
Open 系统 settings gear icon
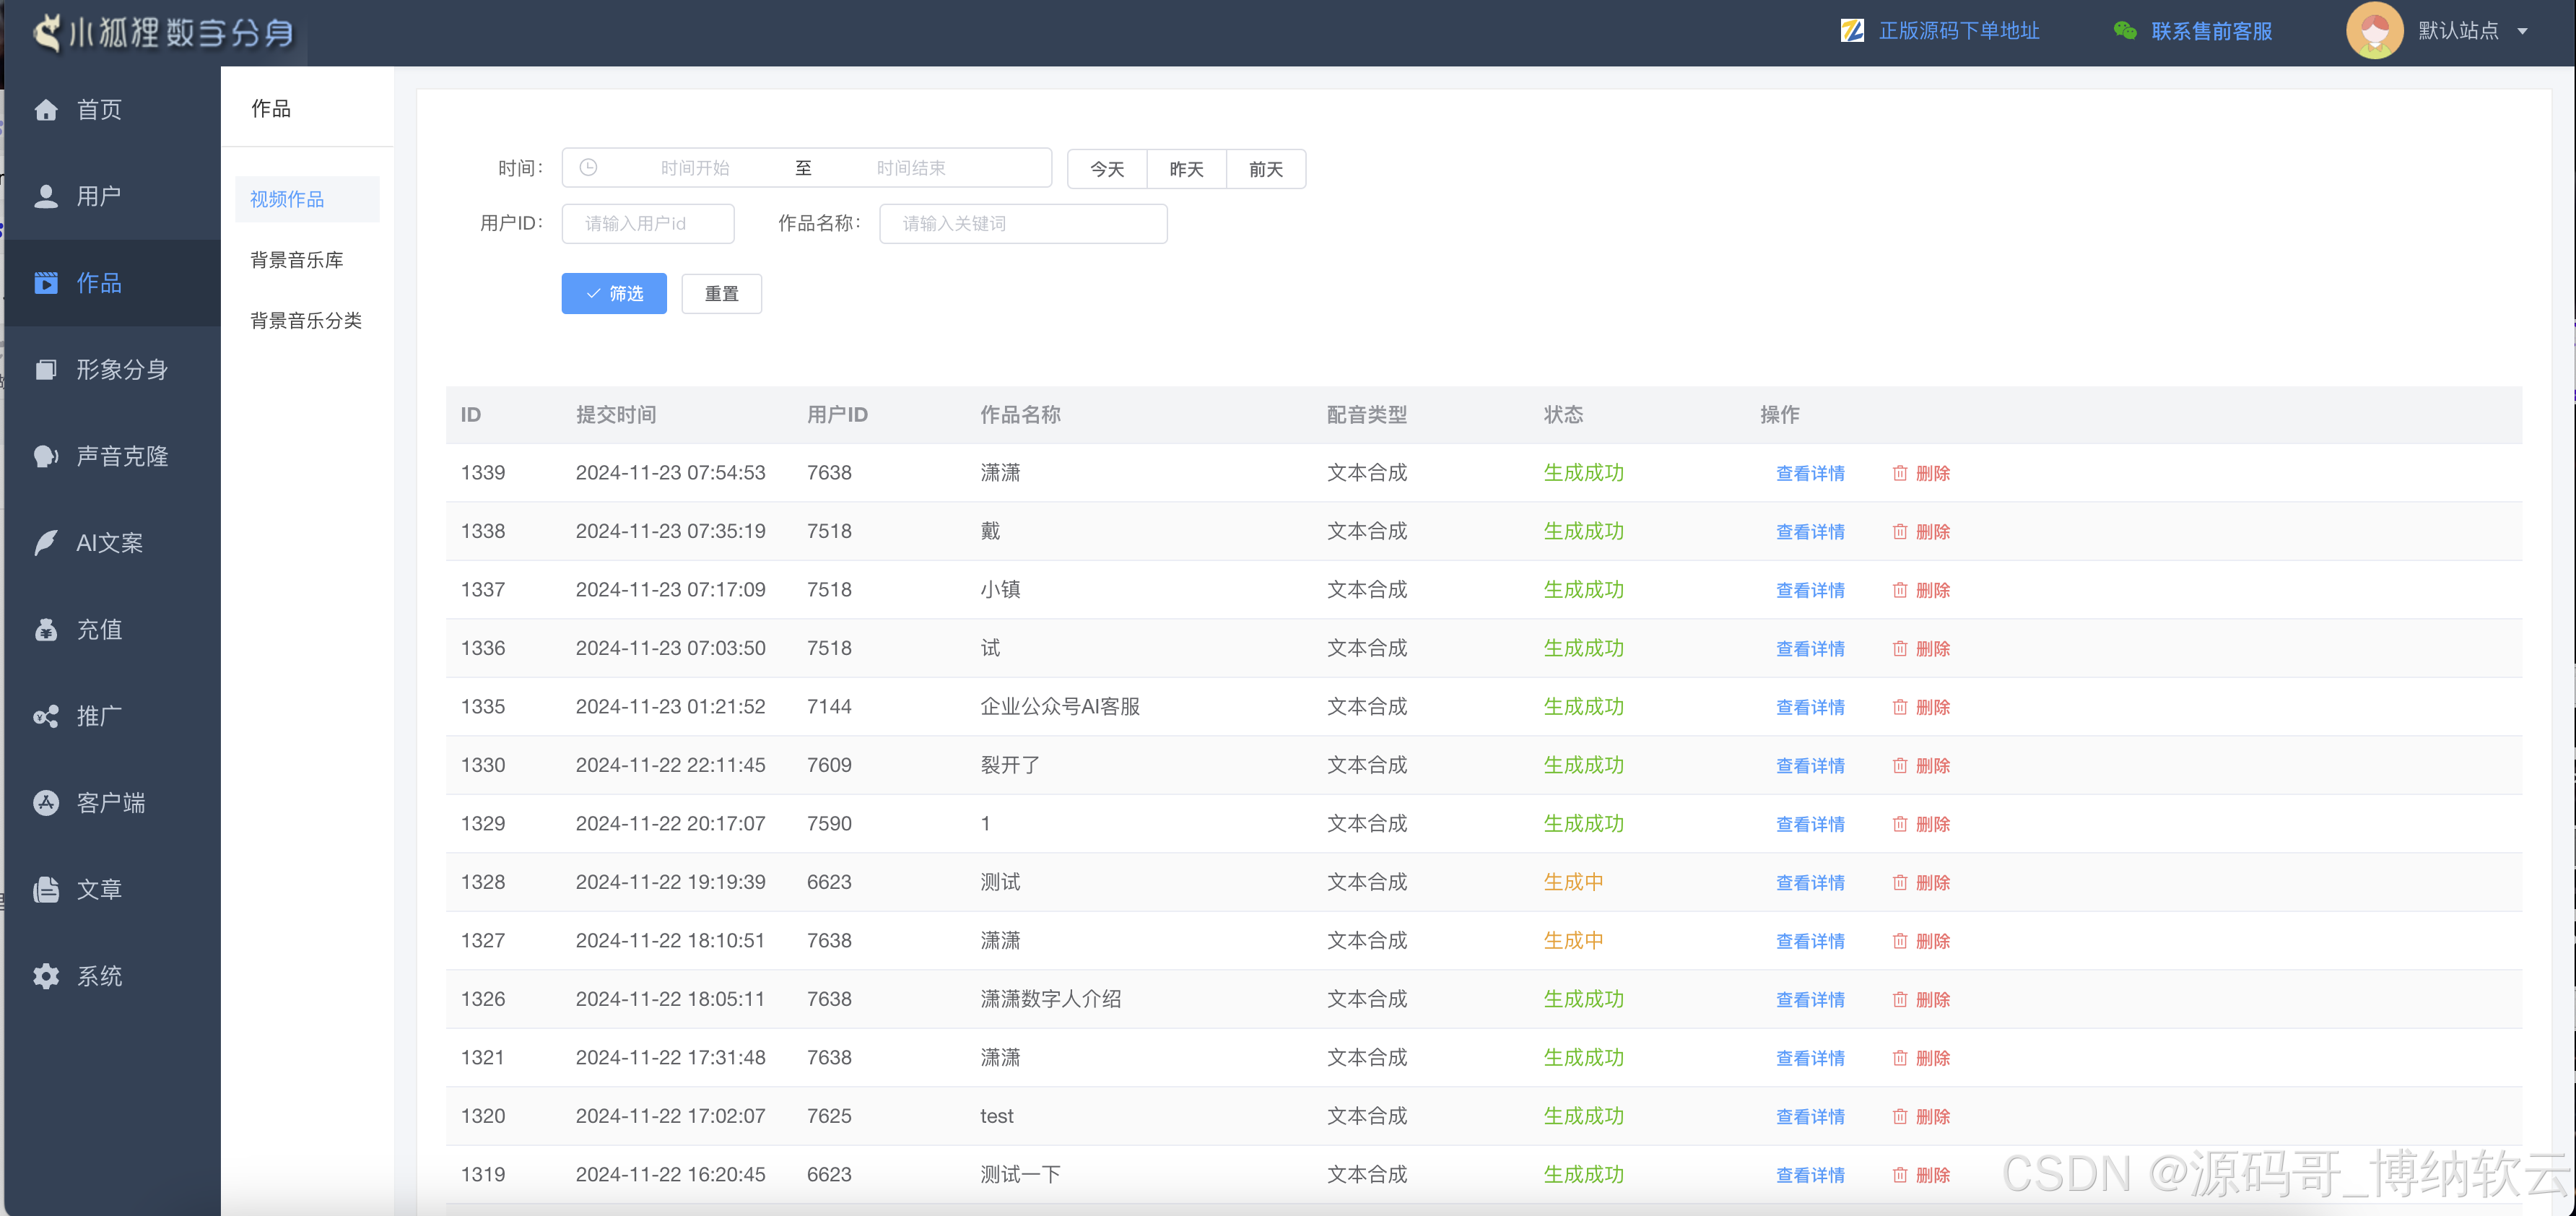[46, 976]
